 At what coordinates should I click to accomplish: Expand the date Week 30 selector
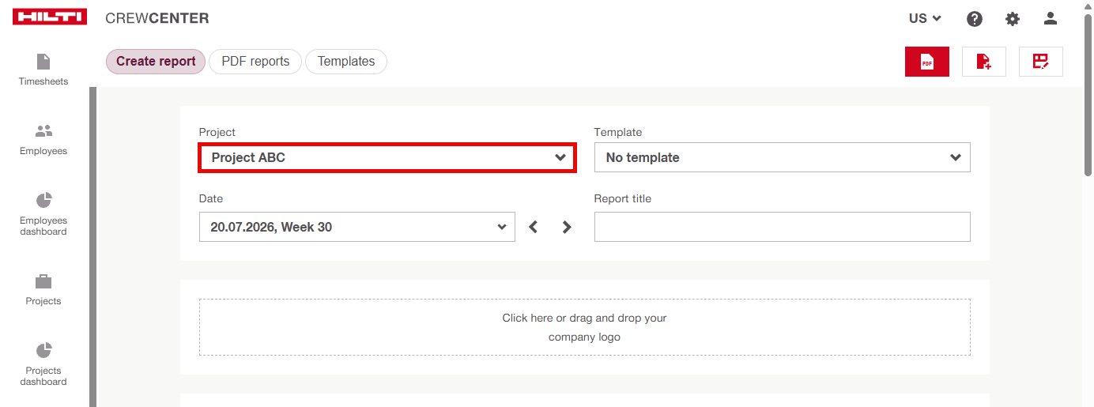pos(357,227)
